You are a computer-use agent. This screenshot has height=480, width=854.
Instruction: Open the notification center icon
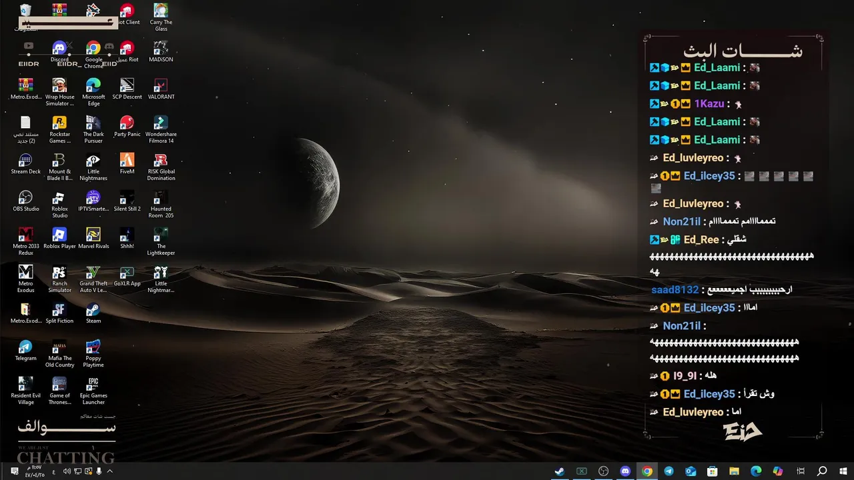pyautogui.click(x=14, y=471)
